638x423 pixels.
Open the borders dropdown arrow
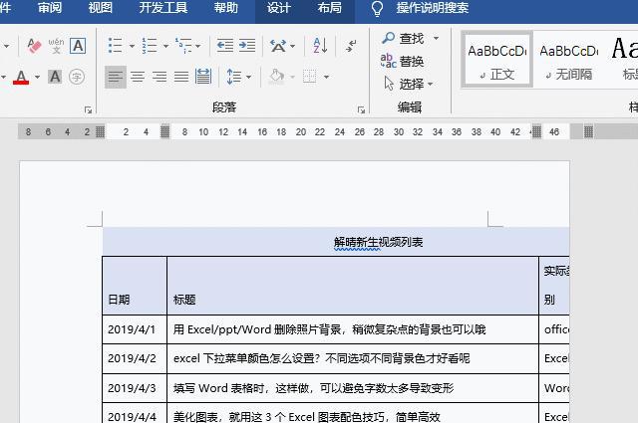click(x=326, y=77)
